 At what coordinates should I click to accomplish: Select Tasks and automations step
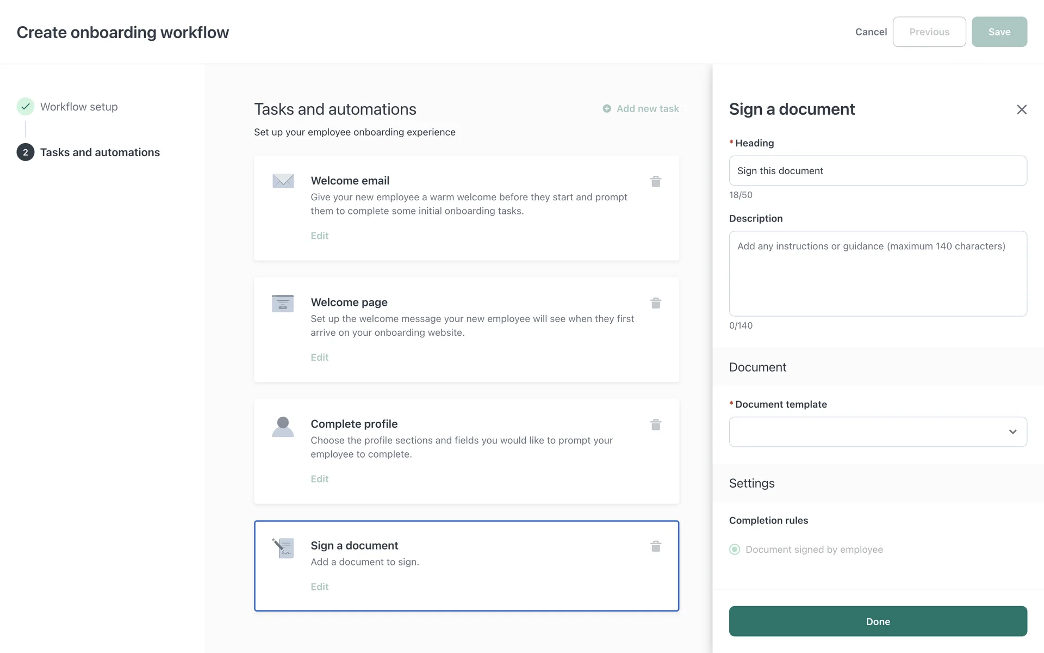(x=100, y=152)
